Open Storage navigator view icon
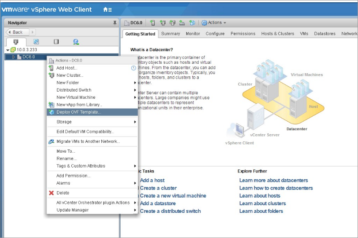Image resolution: width=358 pixels, height=238 pixels. point(56,42)
